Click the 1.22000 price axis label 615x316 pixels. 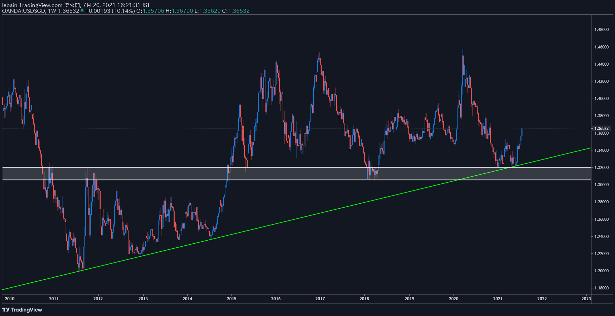point(601,254)
